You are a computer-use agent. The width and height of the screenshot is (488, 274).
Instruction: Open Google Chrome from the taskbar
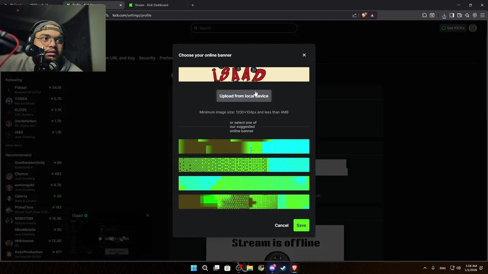click(261, 268)
